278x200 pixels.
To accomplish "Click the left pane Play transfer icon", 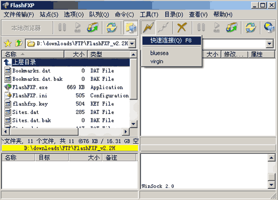I will 78,28.
